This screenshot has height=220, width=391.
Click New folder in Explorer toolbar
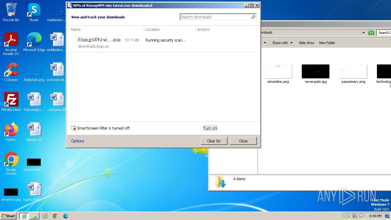click(x=327, y=43)
